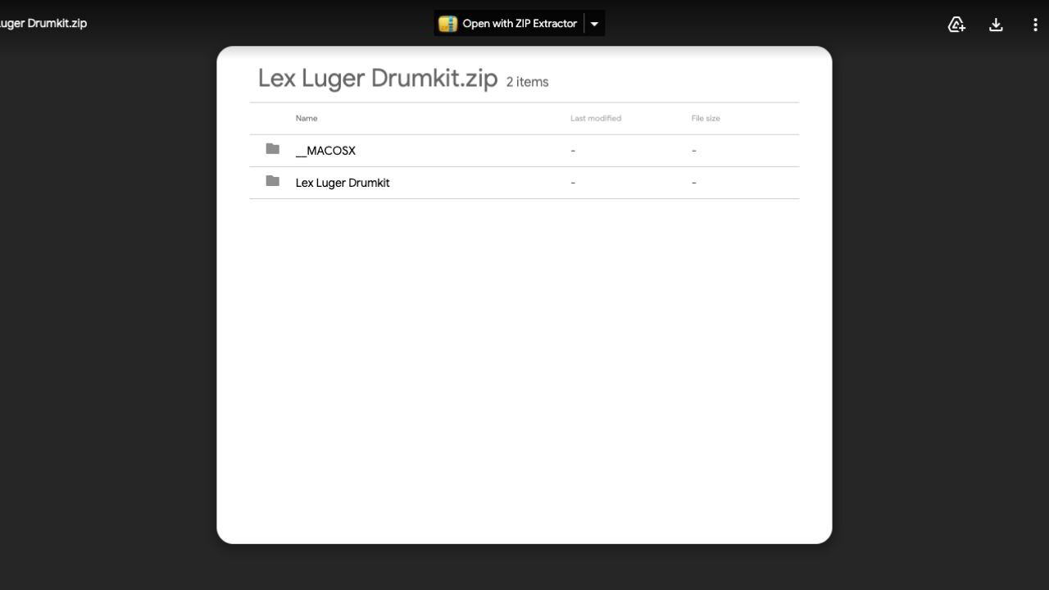Download the zip file
Image resolution: width=1049 pixels, height=590 pixels.
click(x=996, y=25)
